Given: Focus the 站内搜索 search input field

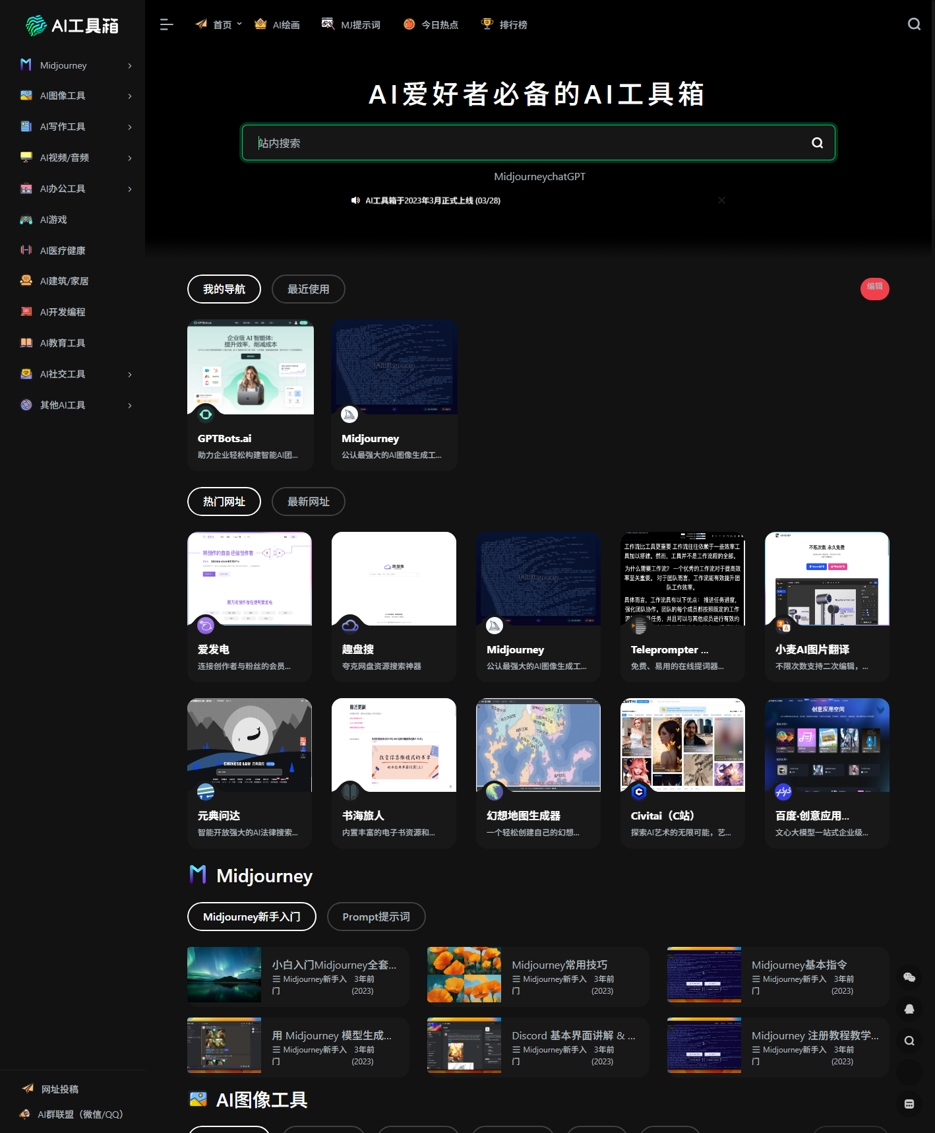Looking at the screenshot, I should 528,143.
